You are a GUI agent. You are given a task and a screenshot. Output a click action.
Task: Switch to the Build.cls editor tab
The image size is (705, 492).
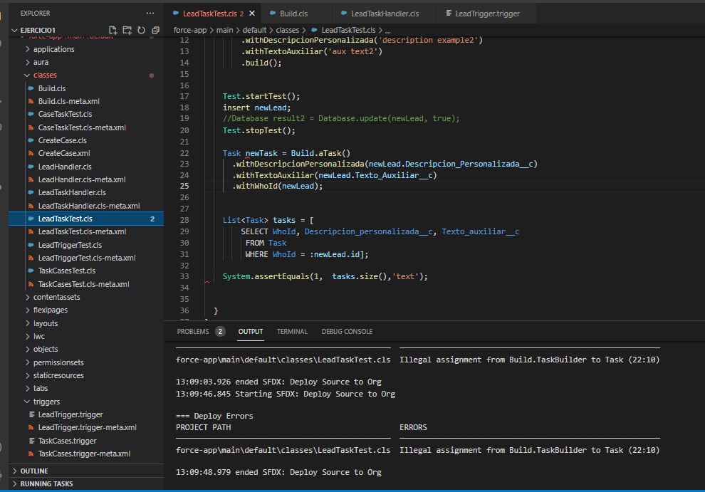296,12
